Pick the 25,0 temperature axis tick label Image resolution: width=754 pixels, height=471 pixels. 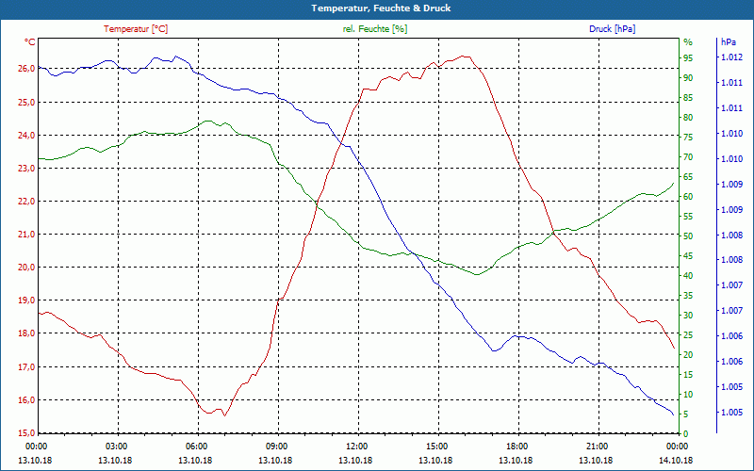pyautogui.click(x=26, y=103)
